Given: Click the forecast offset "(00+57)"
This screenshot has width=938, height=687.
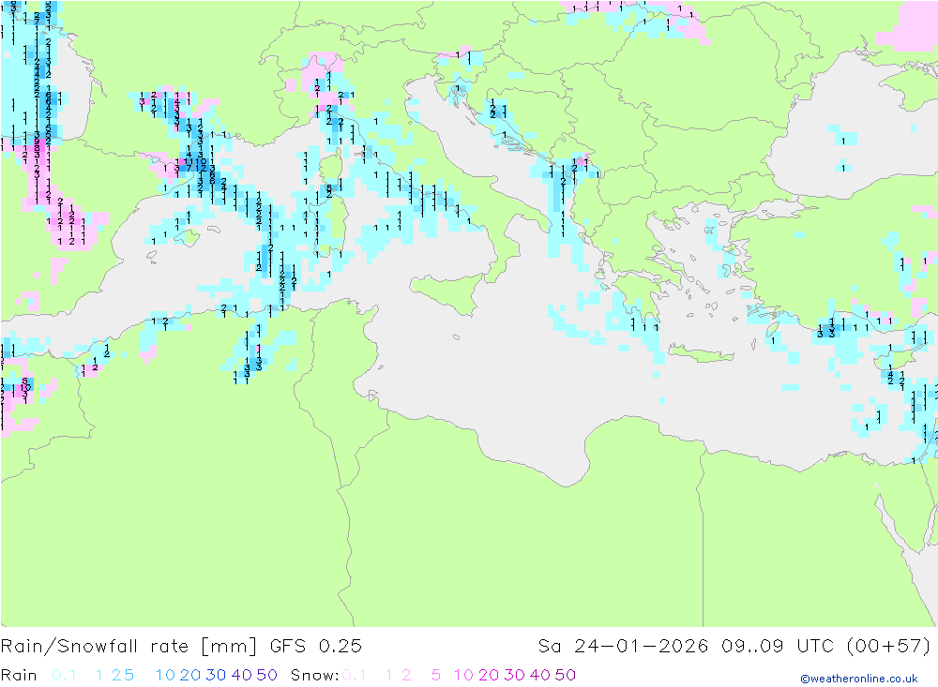Looking at the screenshot, I should (889, 647).
